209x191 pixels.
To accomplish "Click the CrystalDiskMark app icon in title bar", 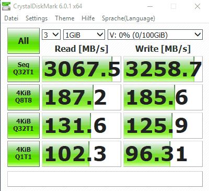I will (x=6, y=6).
